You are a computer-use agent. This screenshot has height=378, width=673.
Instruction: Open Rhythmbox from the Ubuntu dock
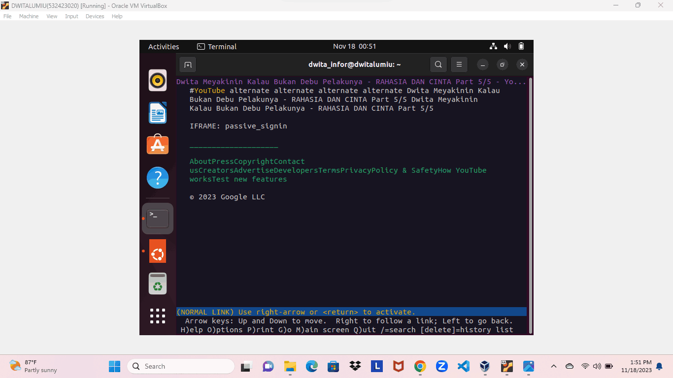pyautogui.click(x=158, y=80)
